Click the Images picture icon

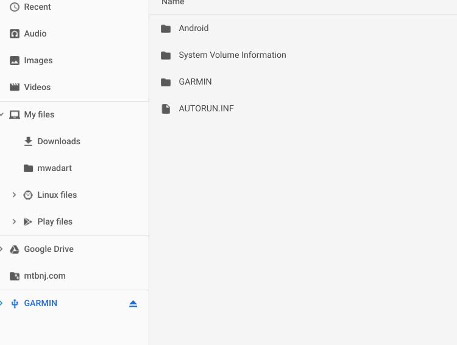pyautogui.click(x=15, y=61)
